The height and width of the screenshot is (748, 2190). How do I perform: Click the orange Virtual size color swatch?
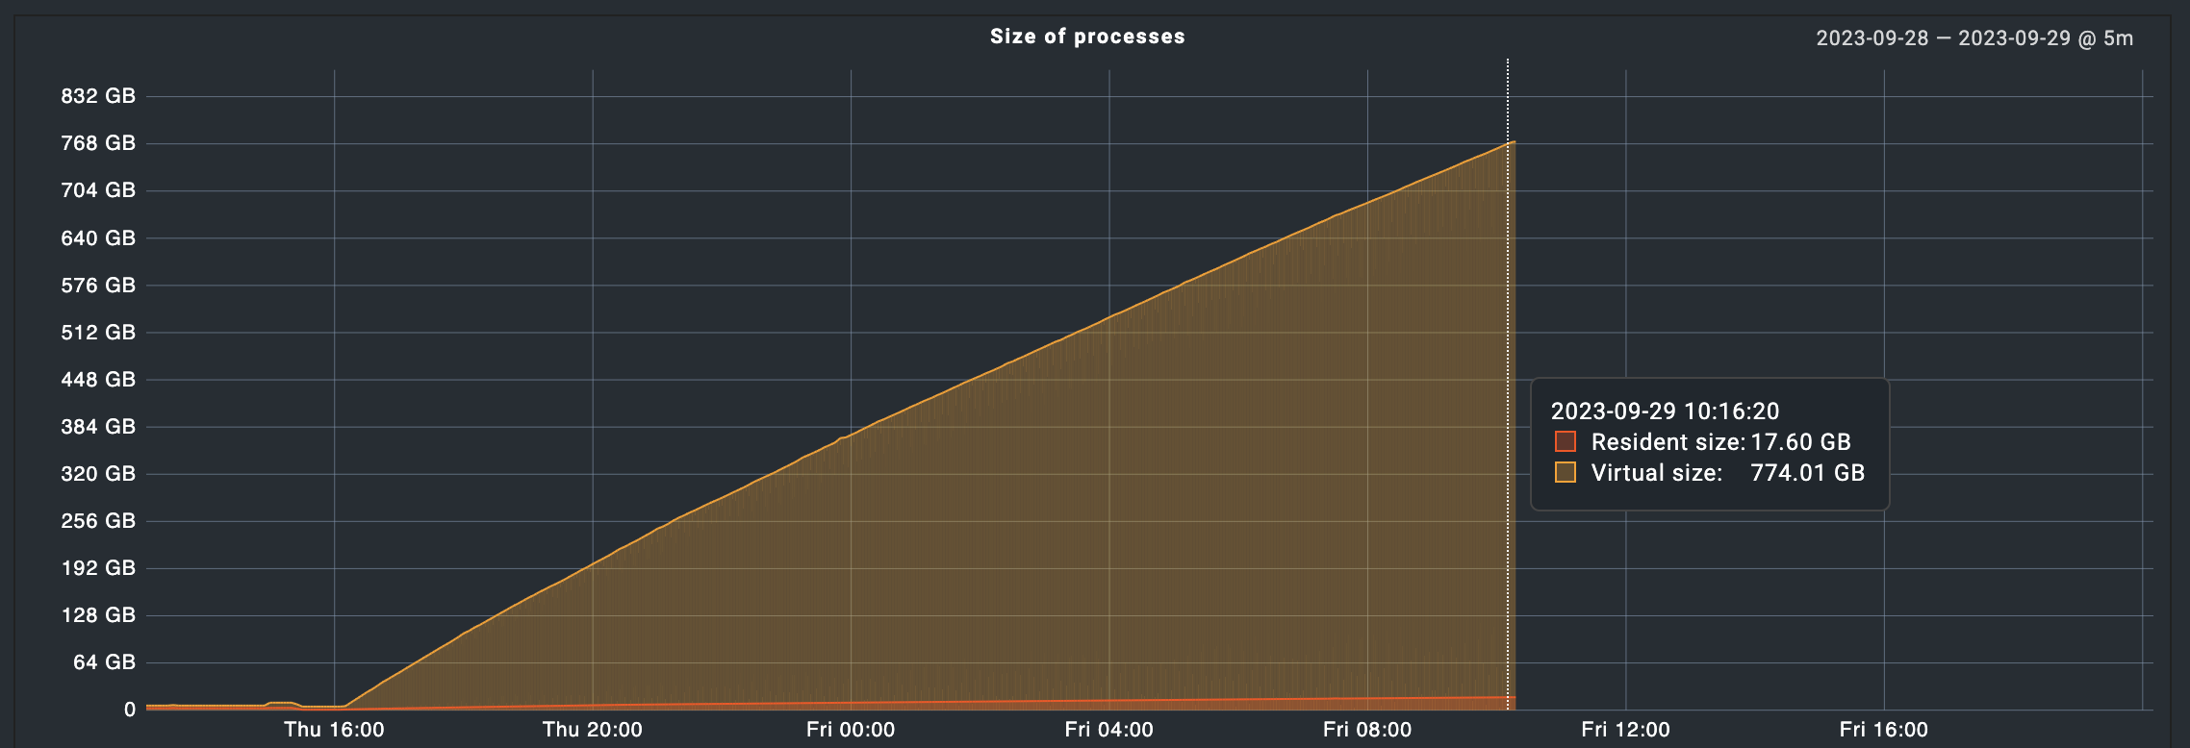coord(1566,472)
